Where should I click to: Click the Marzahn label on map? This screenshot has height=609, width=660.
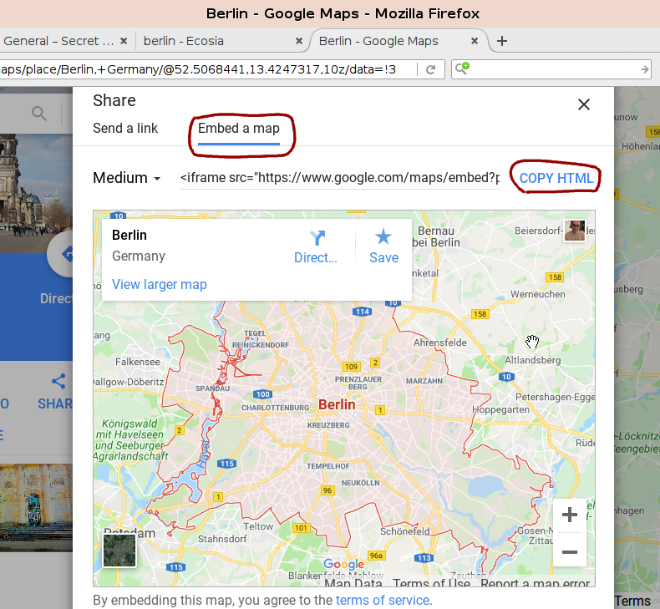pyautogui.click(x=424, y=381)
